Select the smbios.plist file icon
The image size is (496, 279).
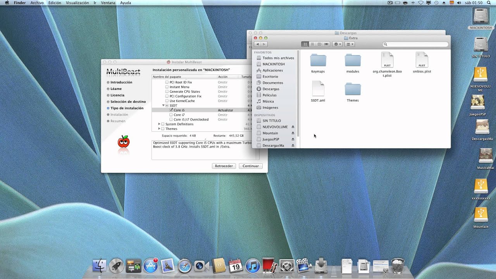point(422,60)
